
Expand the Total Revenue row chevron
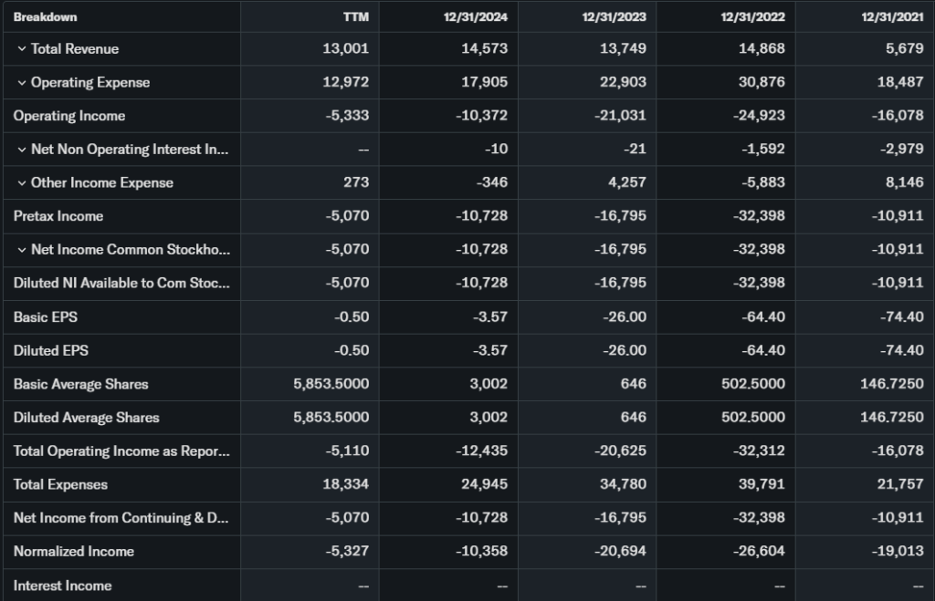coord(22,49)
